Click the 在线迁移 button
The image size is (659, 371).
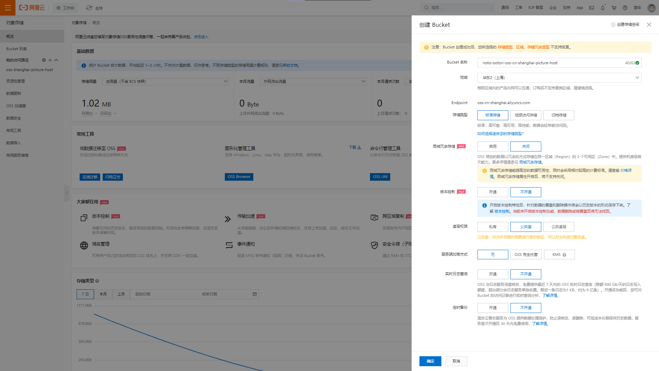point(90,177)
